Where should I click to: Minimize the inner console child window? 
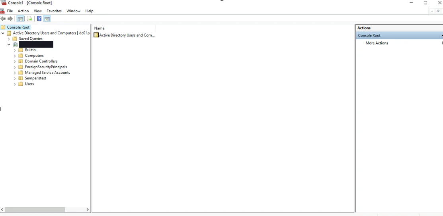(x=432, y=11)
